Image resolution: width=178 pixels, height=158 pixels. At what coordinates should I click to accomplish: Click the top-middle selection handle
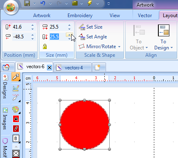tap(85, 100)
